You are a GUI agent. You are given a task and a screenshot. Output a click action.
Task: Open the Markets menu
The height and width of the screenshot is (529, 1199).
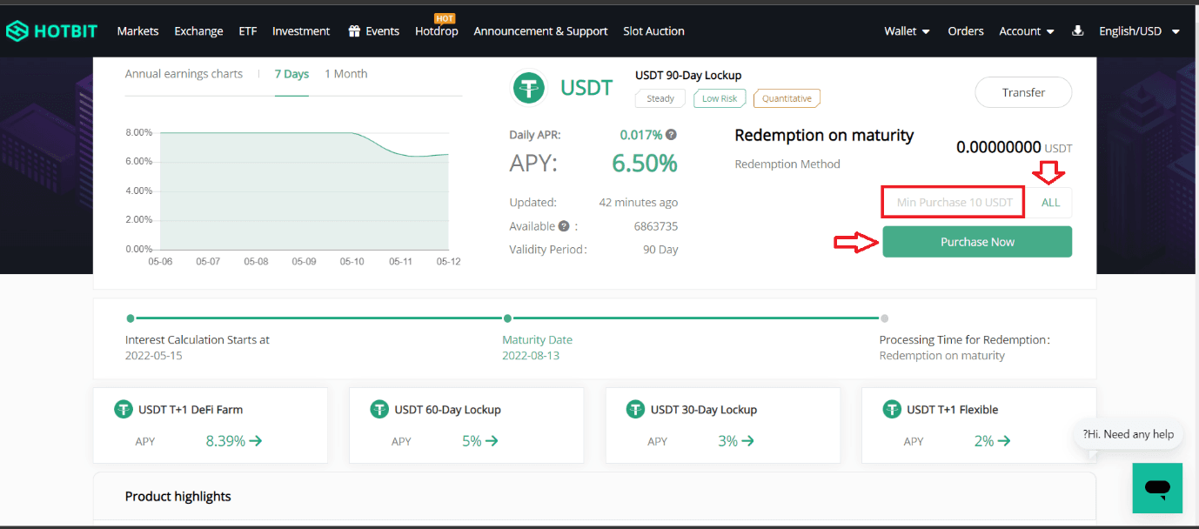(x=137, y=31)
